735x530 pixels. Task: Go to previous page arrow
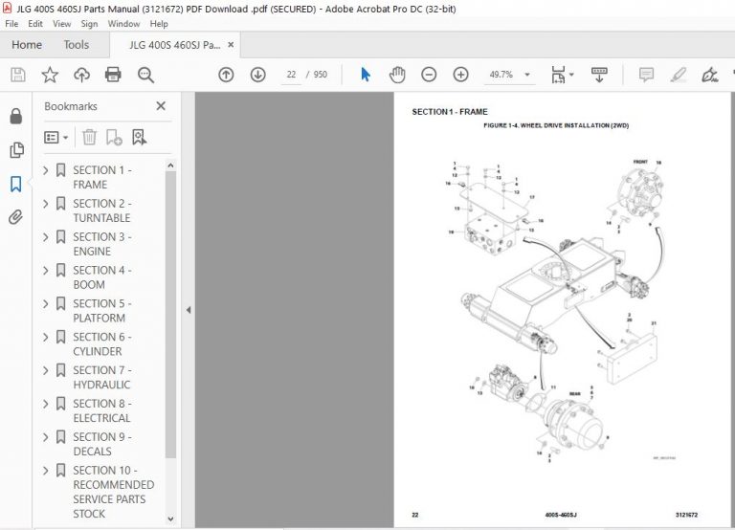pos(226,75)
